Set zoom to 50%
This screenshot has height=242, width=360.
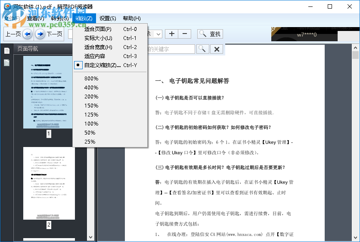[x=110, y=132]
